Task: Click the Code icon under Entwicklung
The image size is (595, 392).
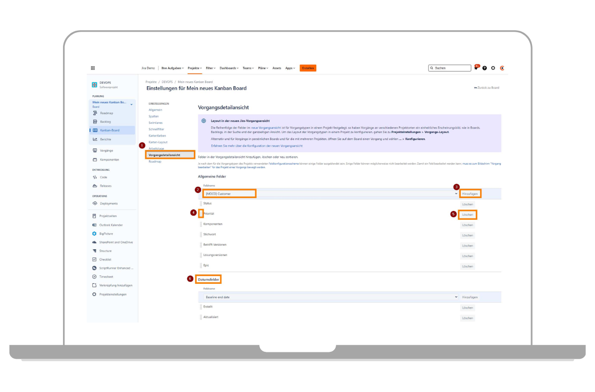Action: [x=95, y=177]
